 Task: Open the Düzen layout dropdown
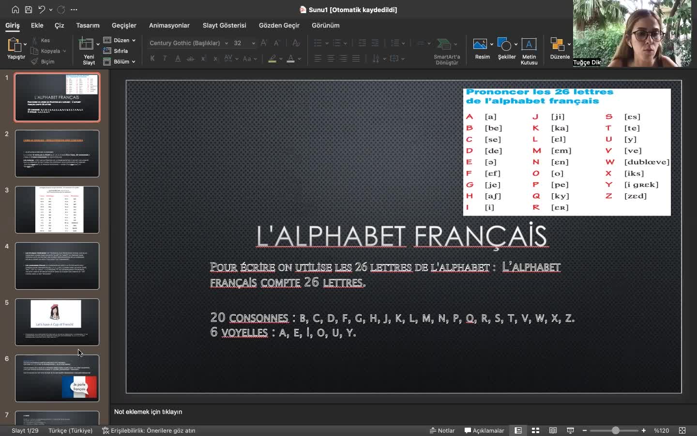tap(120, 40)
